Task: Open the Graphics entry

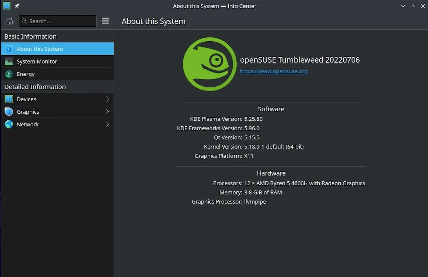Action: [x=57, y=112]
